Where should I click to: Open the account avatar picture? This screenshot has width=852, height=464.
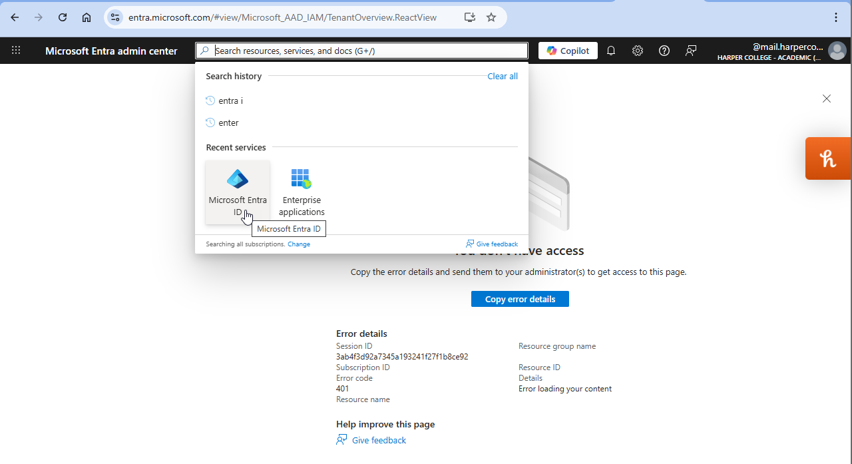(837, 51)
